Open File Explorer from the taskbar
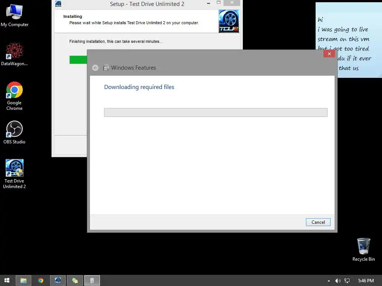The height and width of the screenshot is (286, 382). (24, 280)
